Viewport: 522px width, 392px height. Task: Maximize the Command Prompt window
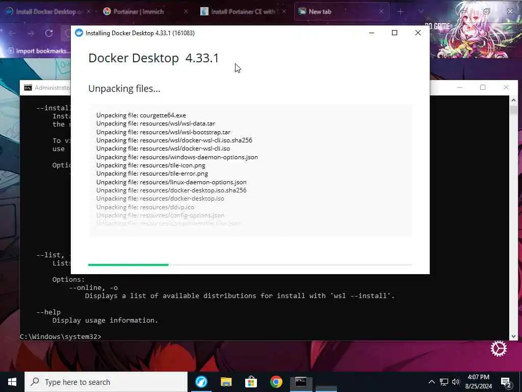click(x=483, y=87)
